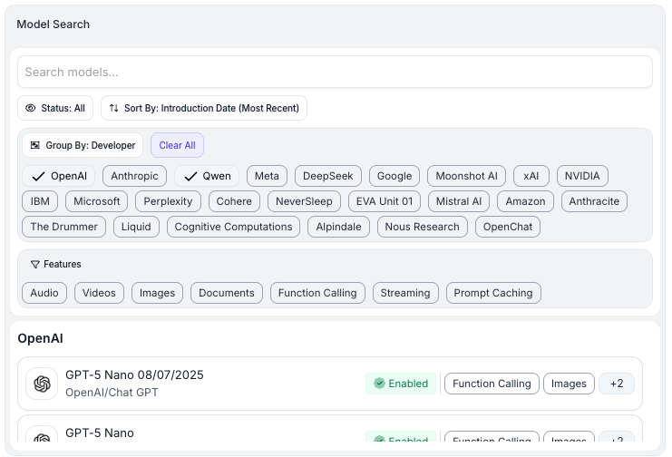Click the sort arrows icon beside Sort By

pos(113,108)
